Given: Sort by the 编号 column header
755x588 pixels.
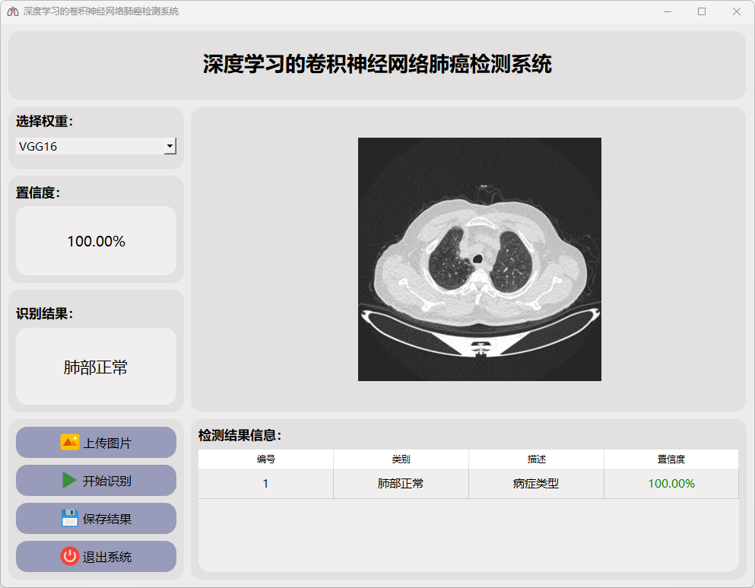Looking at the screenshot, I should click(x=265, y=459).
